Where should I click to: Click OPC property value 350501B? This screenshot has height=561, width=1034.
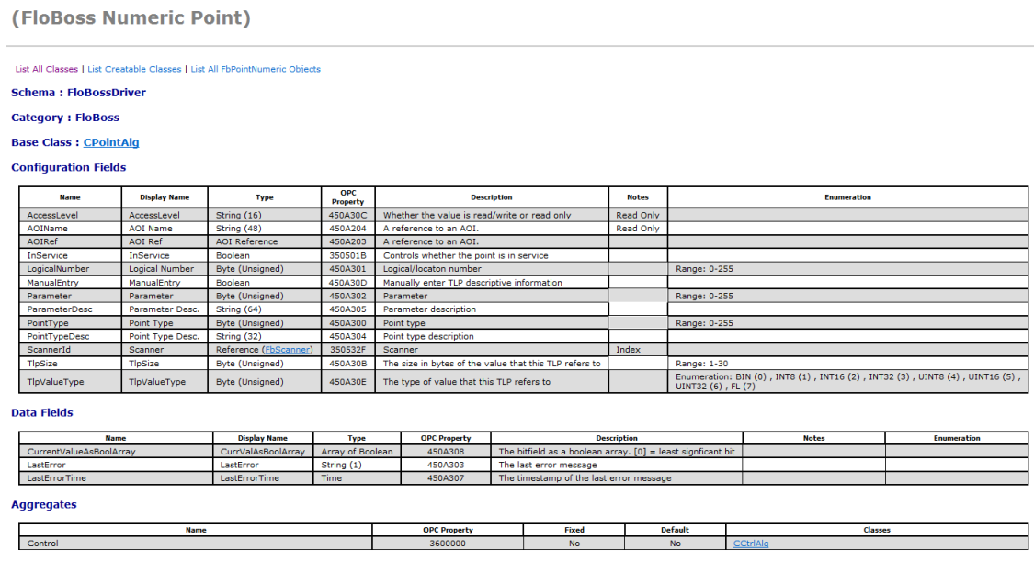point(347,255)
